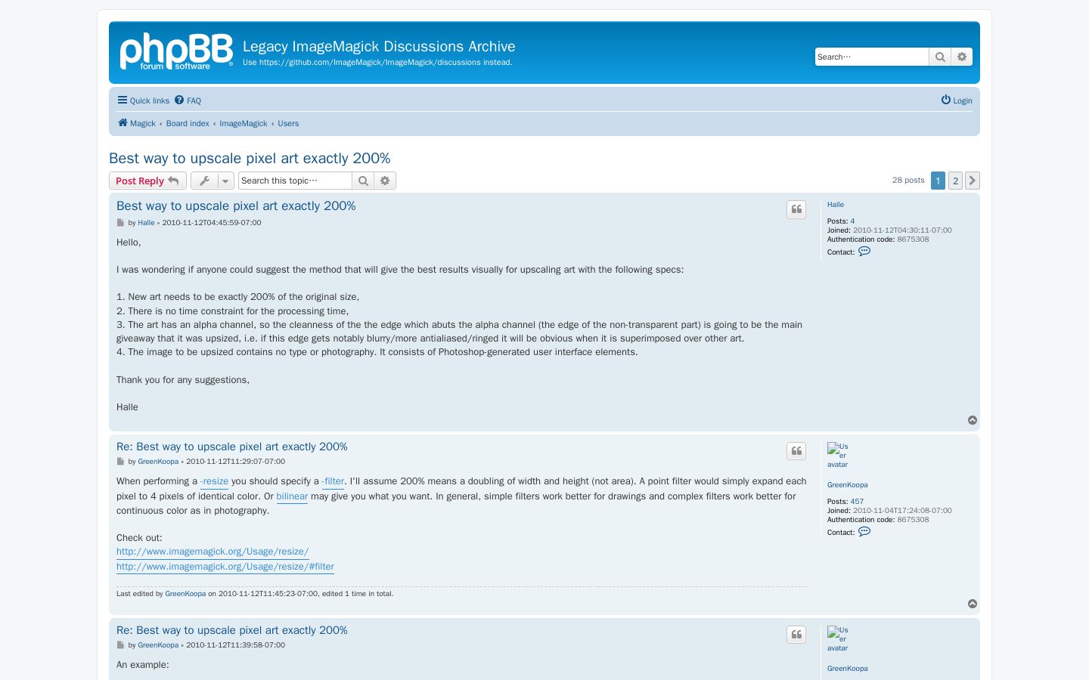View GreenKoopa's 457 posts
The height and width of the screenshot is (680, 1089).
click(857, 502)
